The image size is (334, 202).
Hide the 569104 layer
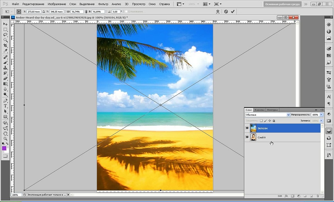[247, 128]
